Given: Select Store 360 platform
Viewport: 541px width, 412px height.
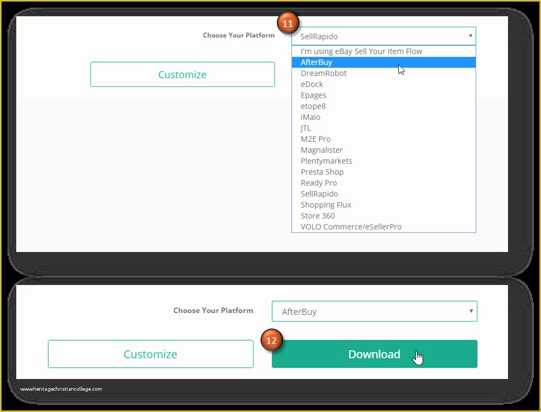Looking at the screenshot, I should pyautogui.click(x=384, y=216).
